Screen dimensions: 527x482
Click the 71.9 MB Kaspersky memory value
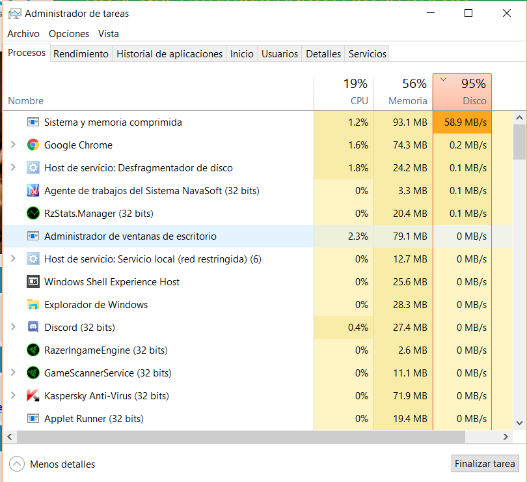click(x=410, y=395)
